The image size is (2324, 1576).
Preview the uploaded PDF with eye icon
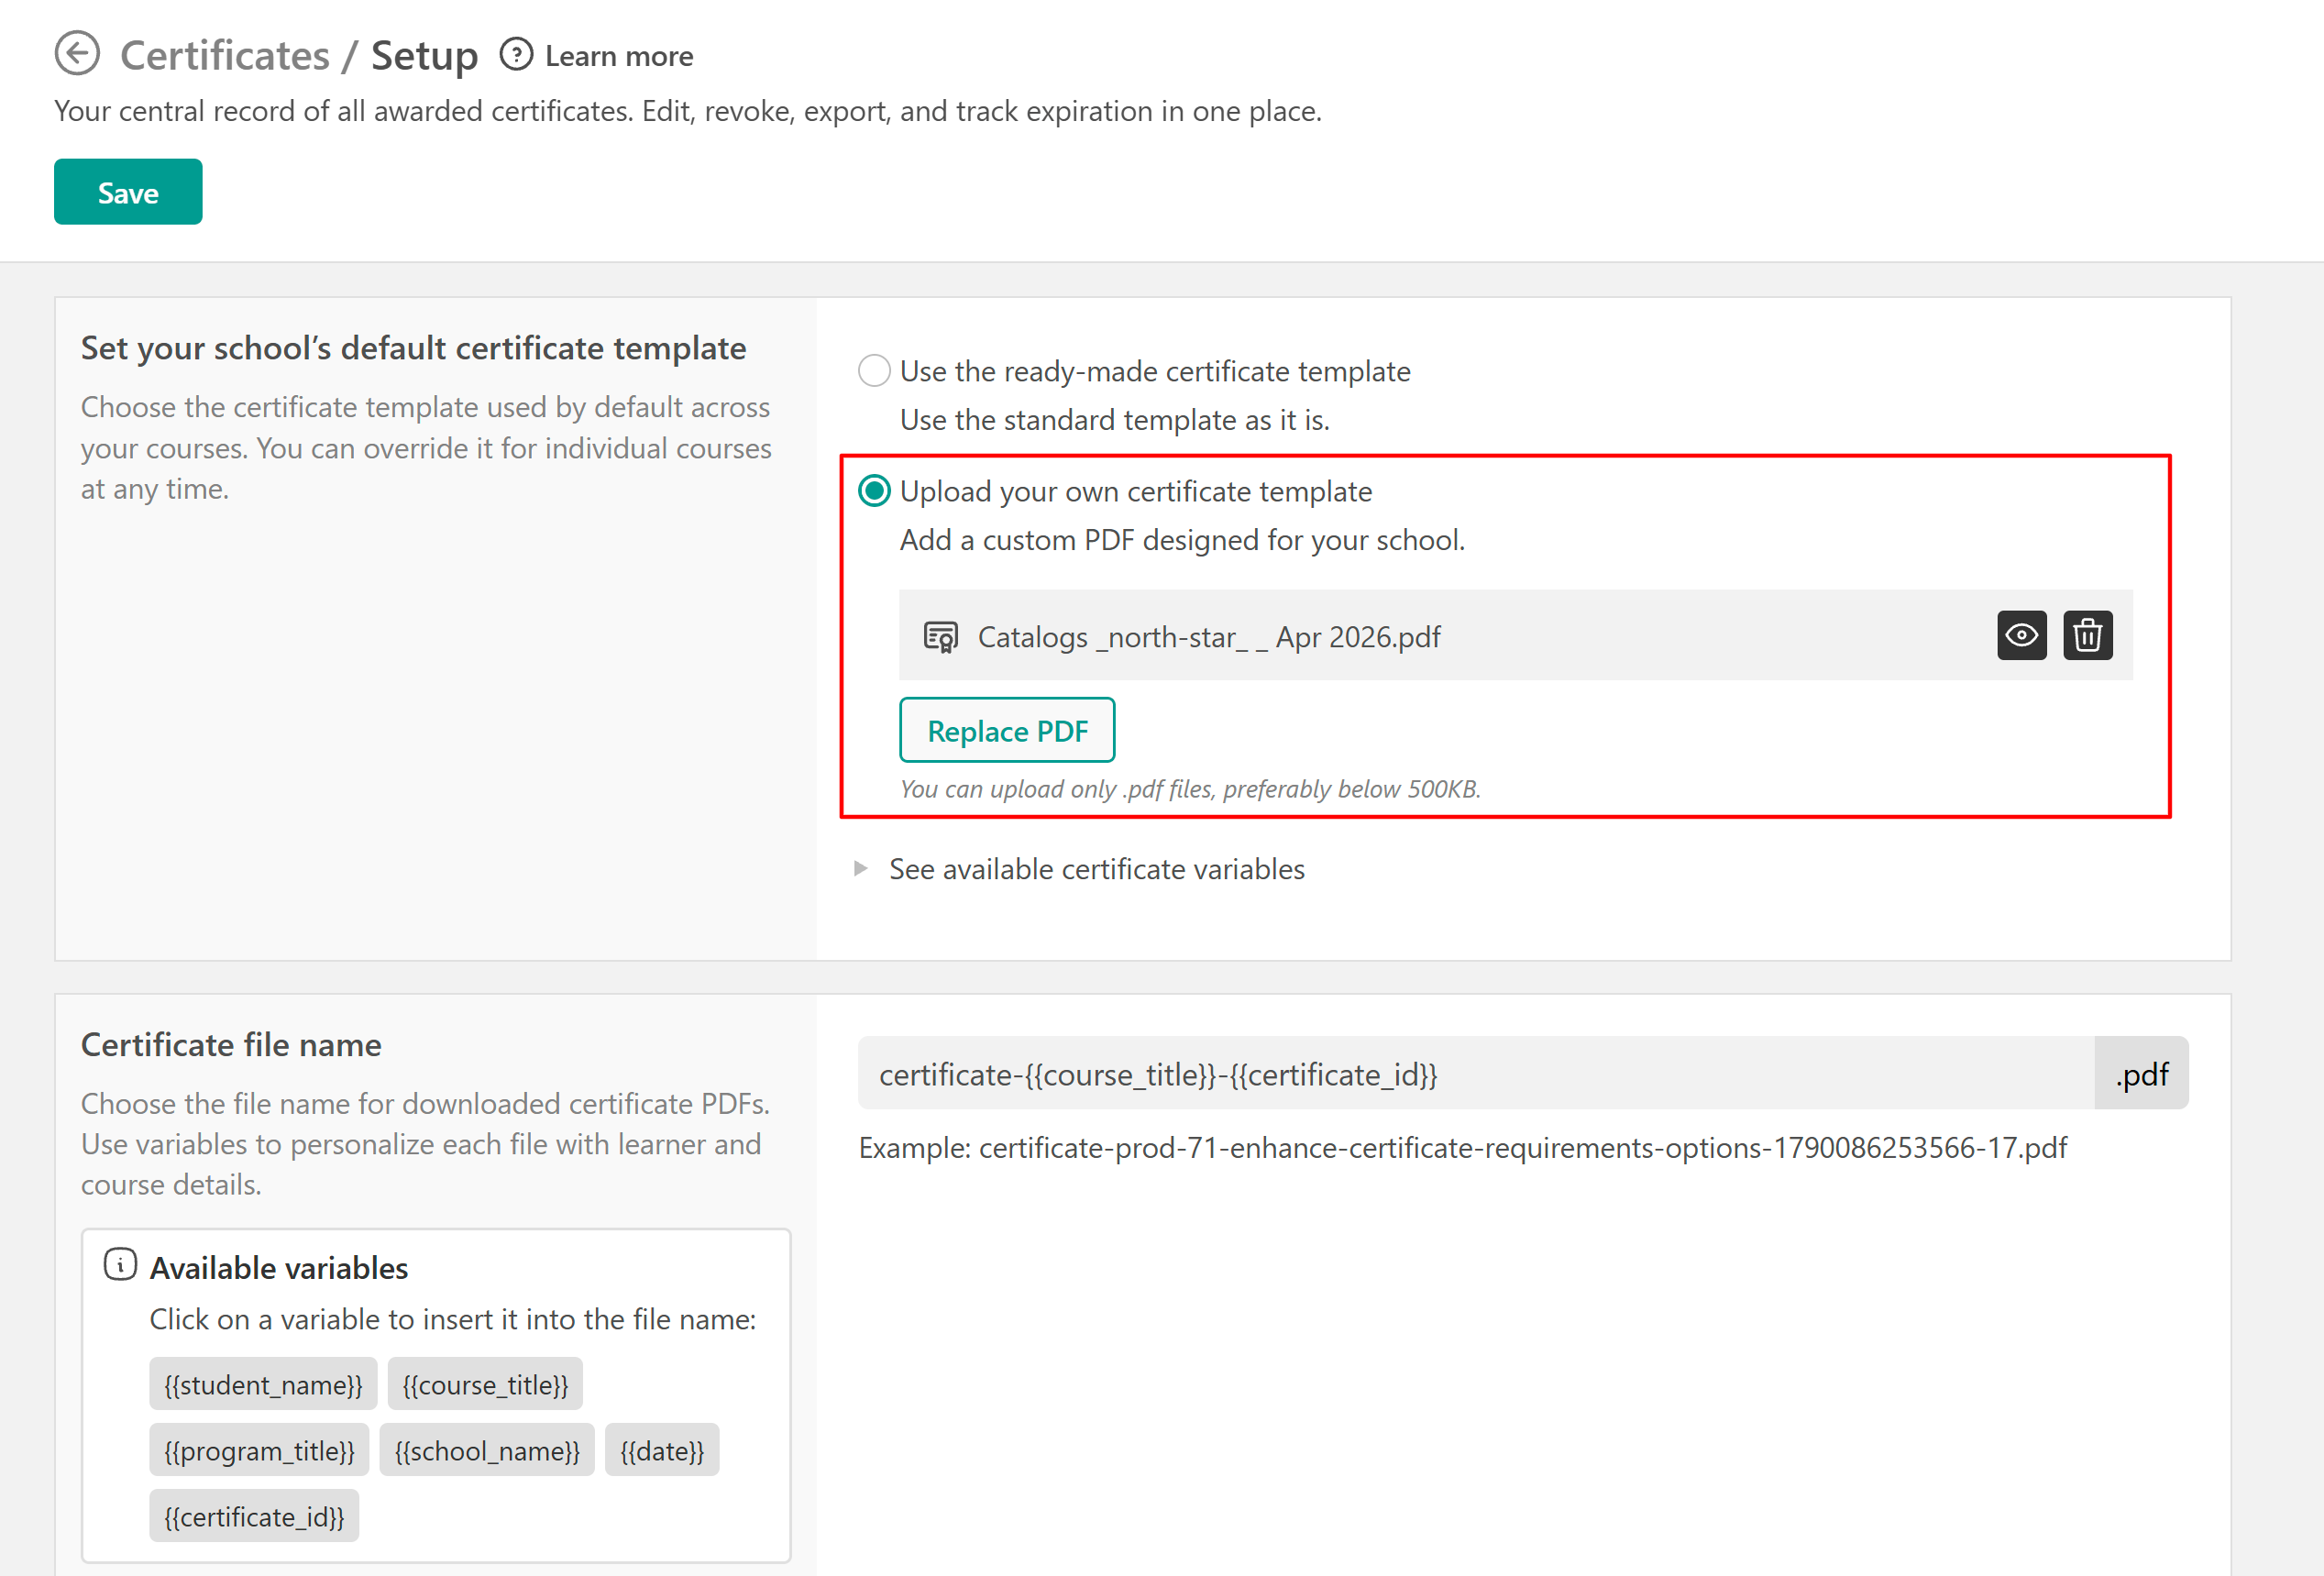[2021, 635]
